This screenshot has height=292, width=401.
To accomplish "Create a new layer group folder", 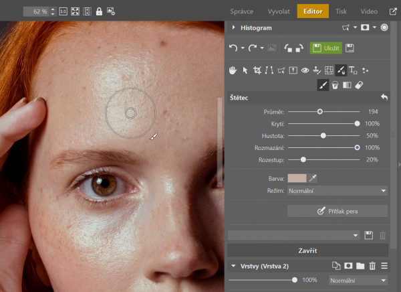I will [x=360, y=266].
